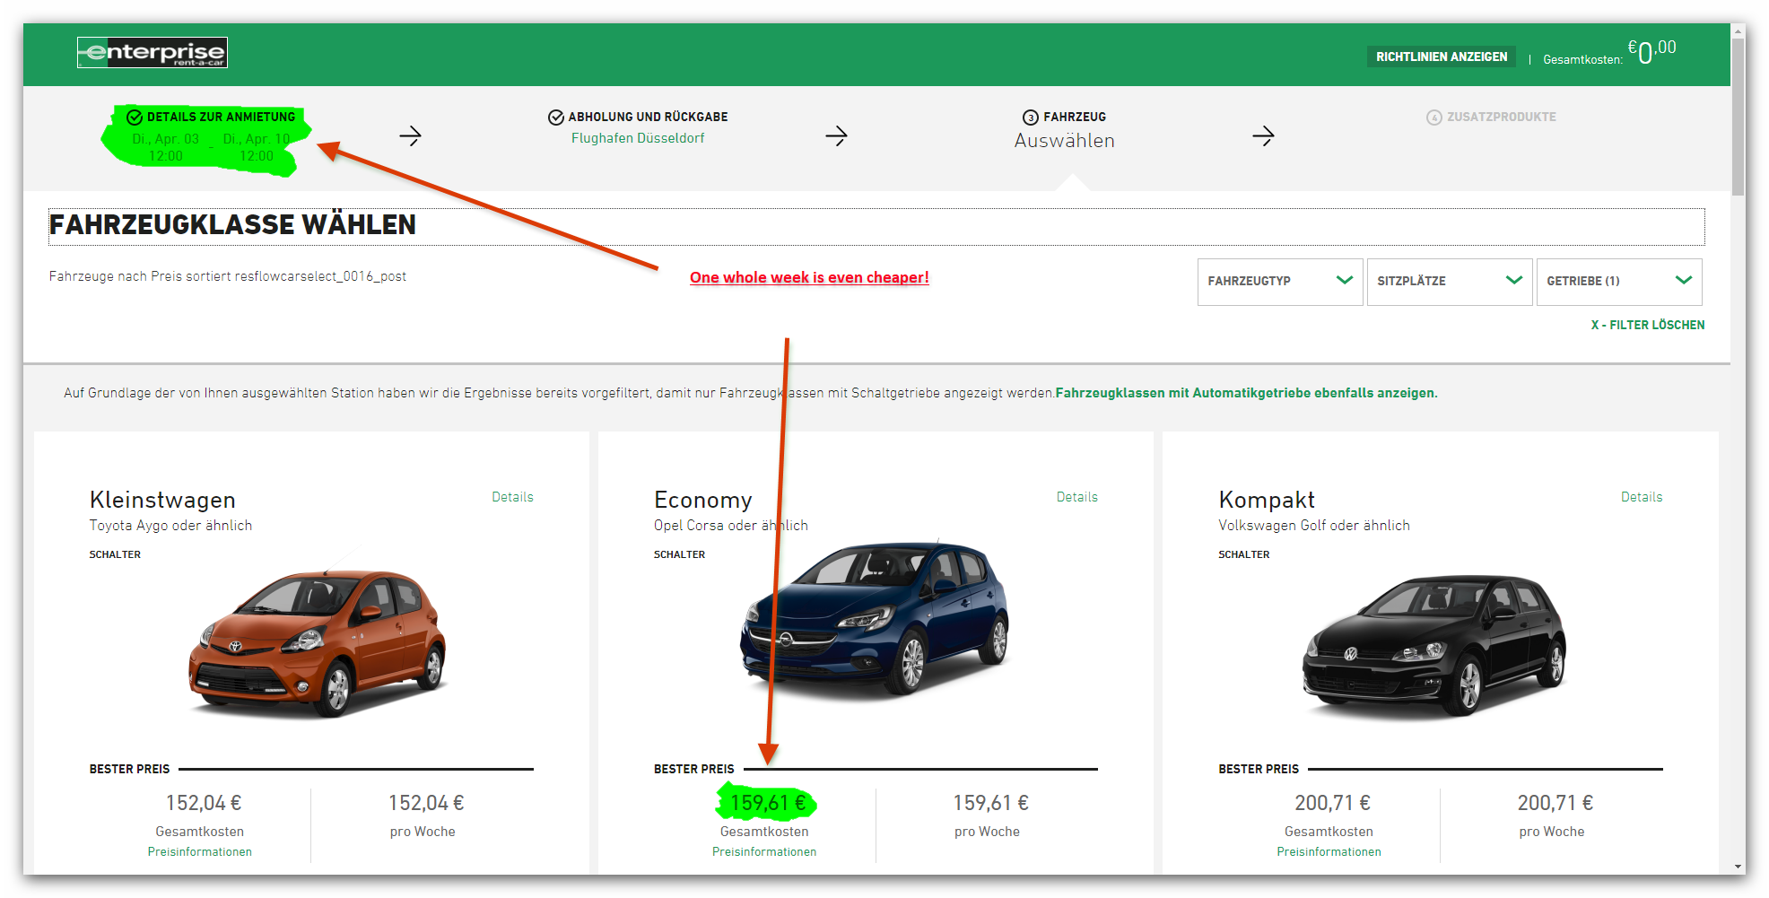Click the scrollbar down arrow at bottom
Screen dimensions: 1769x898
tap(1738, 867)
